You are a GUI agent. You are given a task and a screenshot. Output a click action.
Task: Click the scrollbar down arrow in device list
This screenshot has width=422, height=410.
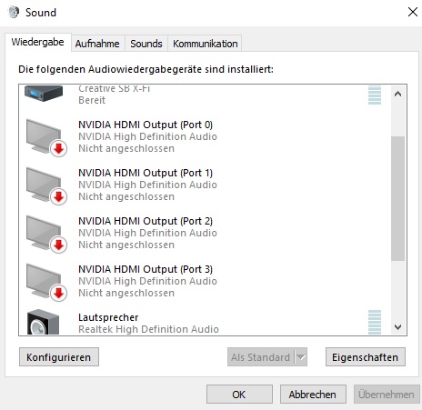tap(397, 326)
